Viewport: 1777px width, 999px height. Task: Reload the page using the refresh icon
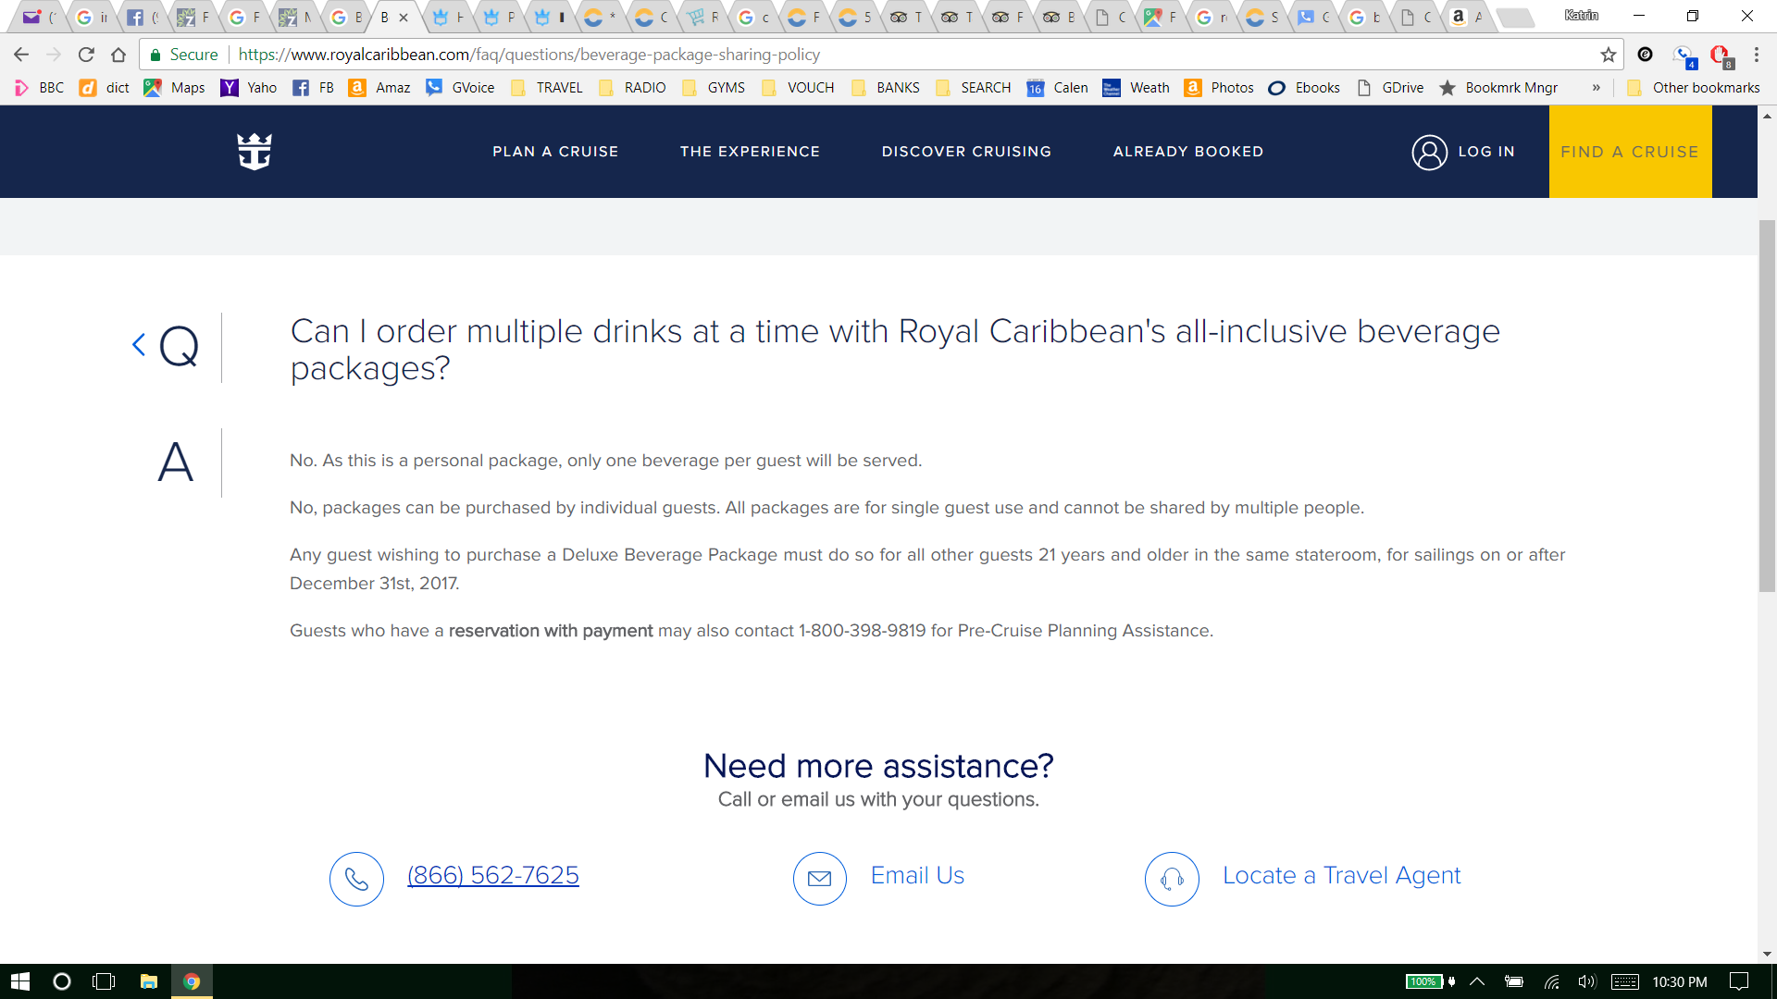point(86,55)
